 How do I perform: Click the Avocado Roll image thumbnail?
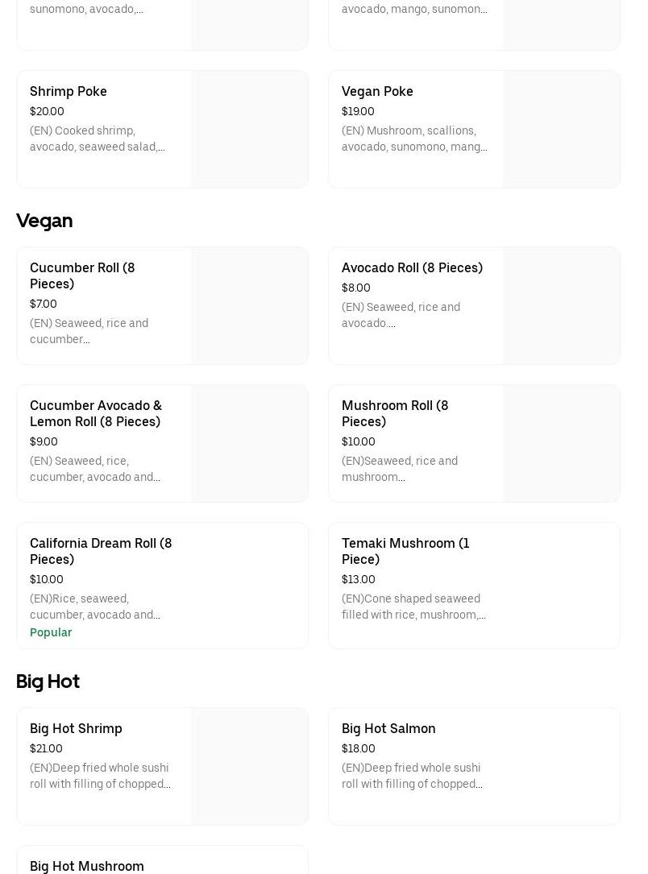562,306
